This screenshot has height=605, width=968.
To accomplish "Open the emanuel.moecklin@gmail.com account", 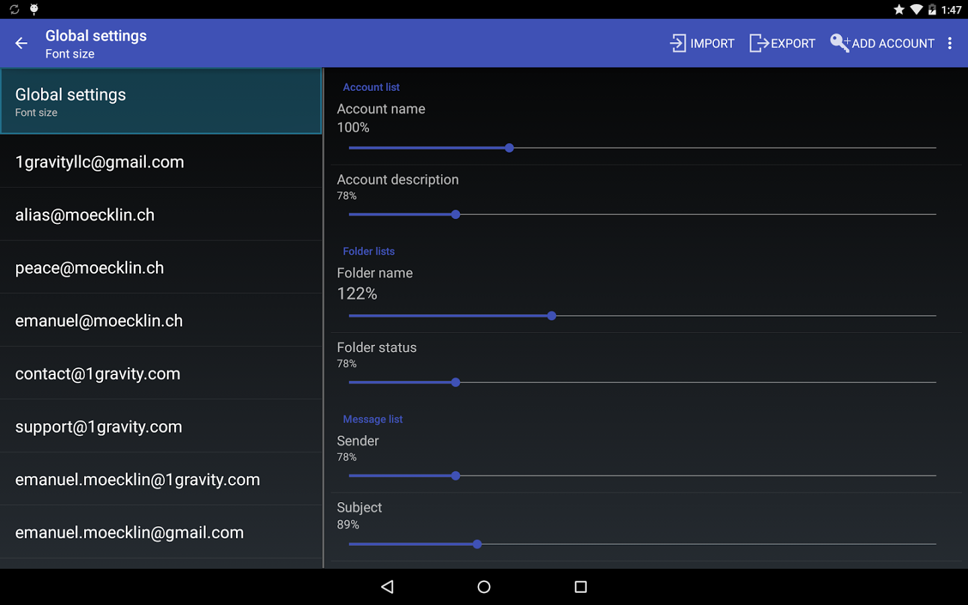I will coord(161,532).
